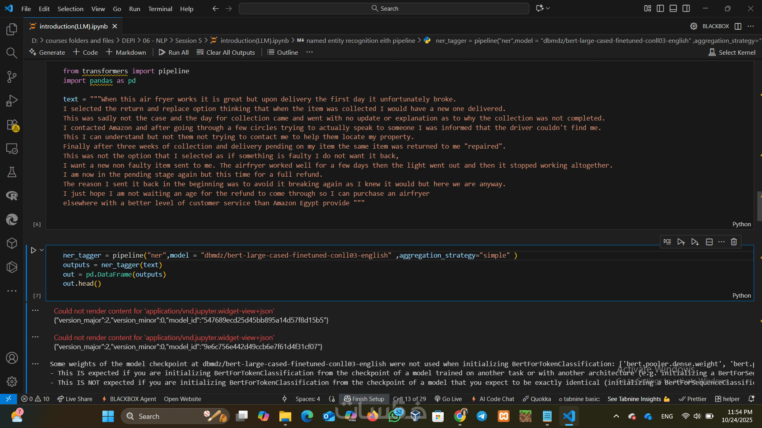Viewport: 762px width, 428px height.
Task: Open the Run and Debug view
Action: coord(12,101)
